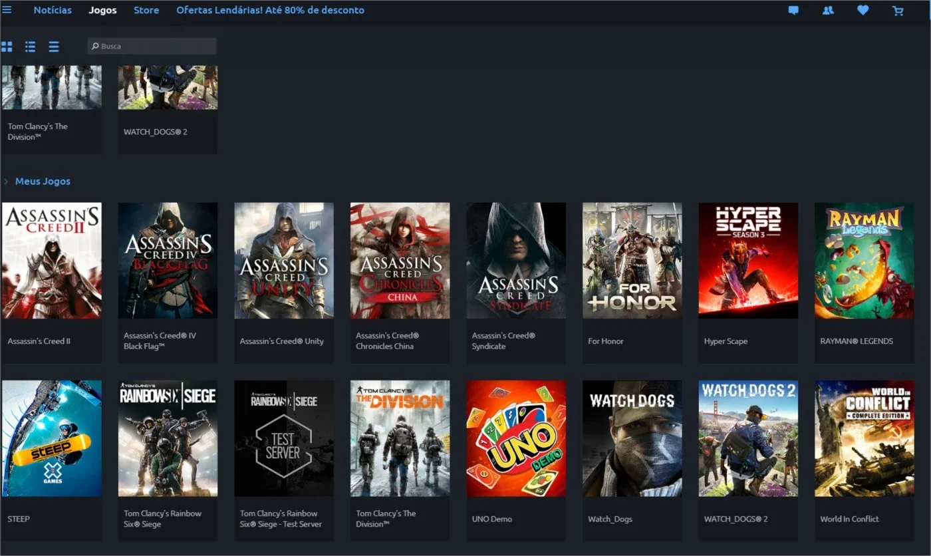Open the Watch Dogs masked-face cover
The height and width of the screenshot is (556, 931).
632,438
